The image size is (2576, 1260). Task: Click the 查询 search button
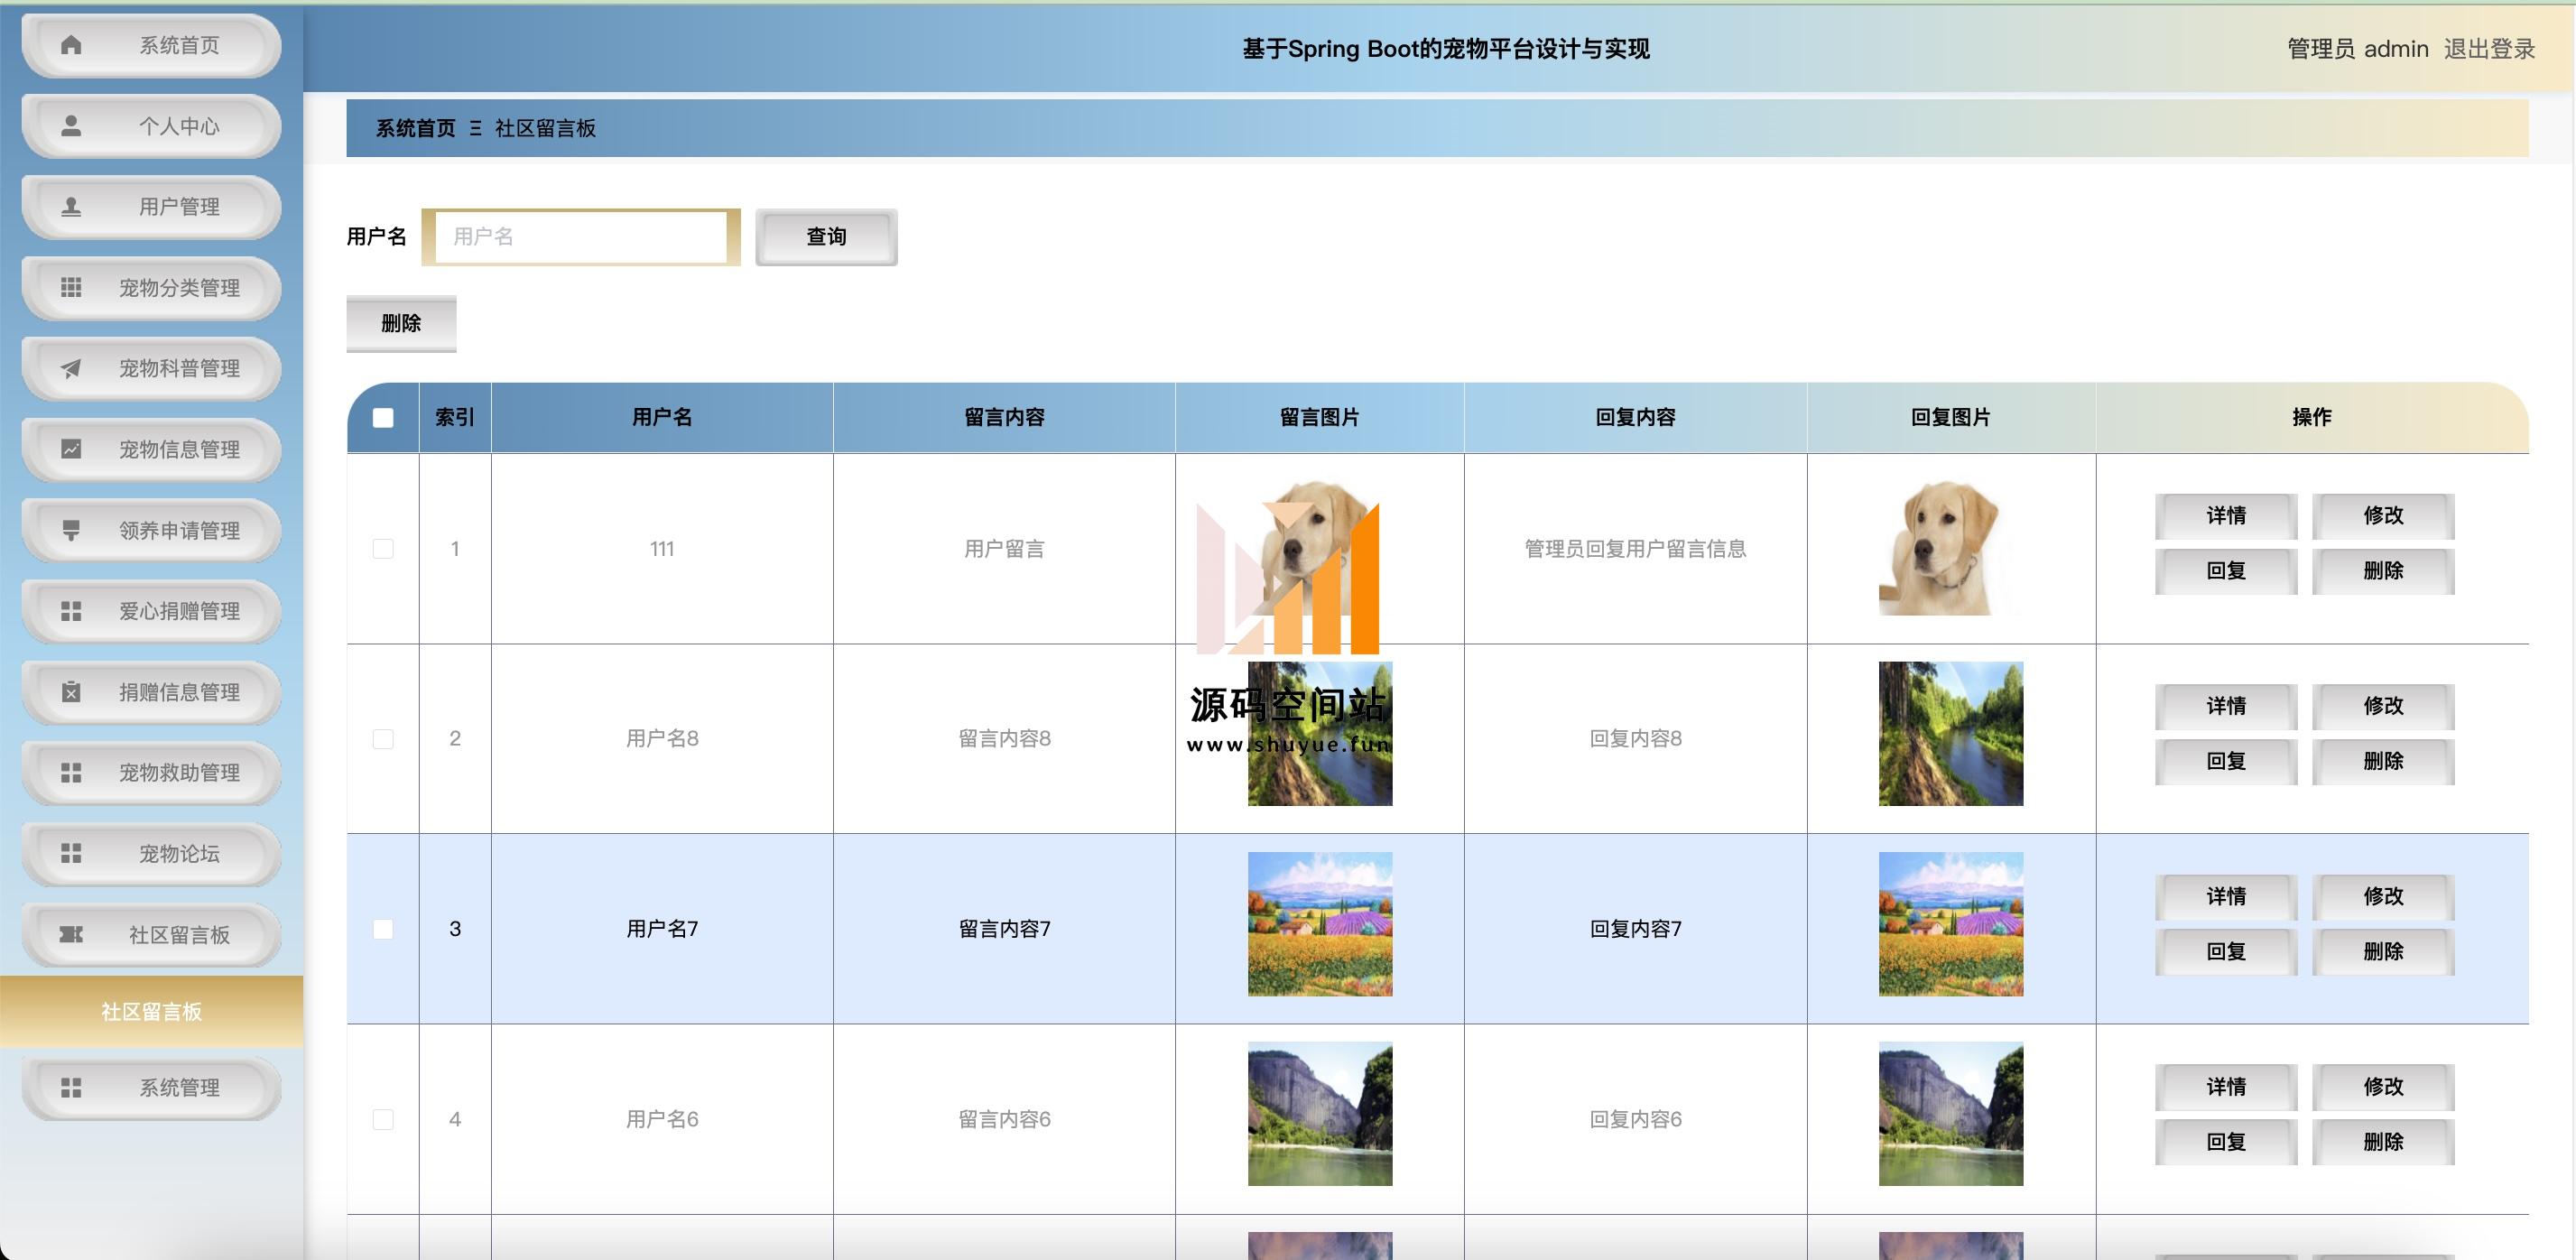coord(826,237)
